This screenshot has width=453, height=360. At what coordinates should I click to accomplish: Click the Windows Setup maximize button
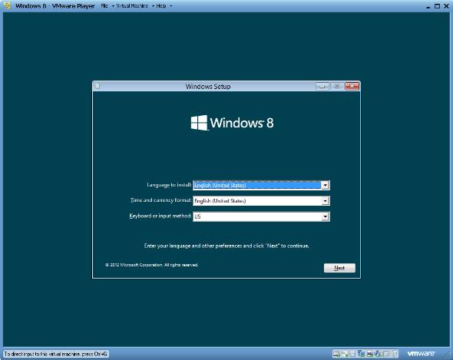337,86
